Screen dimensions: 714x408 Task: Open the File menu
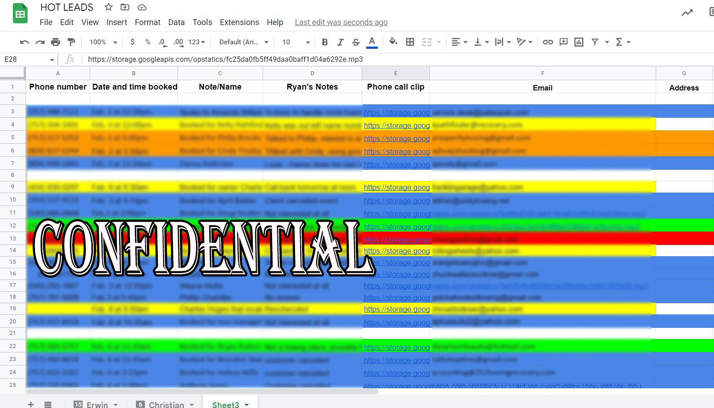click(46, 22)
